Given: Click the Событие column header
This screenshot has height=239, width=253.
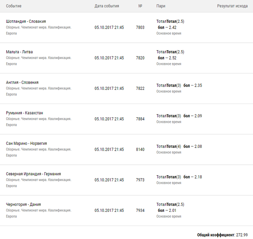Looking at the screenshot, I should 14,6.
